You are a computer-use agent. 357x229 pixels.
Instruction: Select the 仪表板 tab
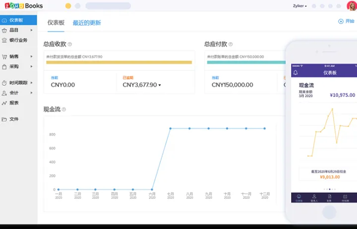click(56, 23)
